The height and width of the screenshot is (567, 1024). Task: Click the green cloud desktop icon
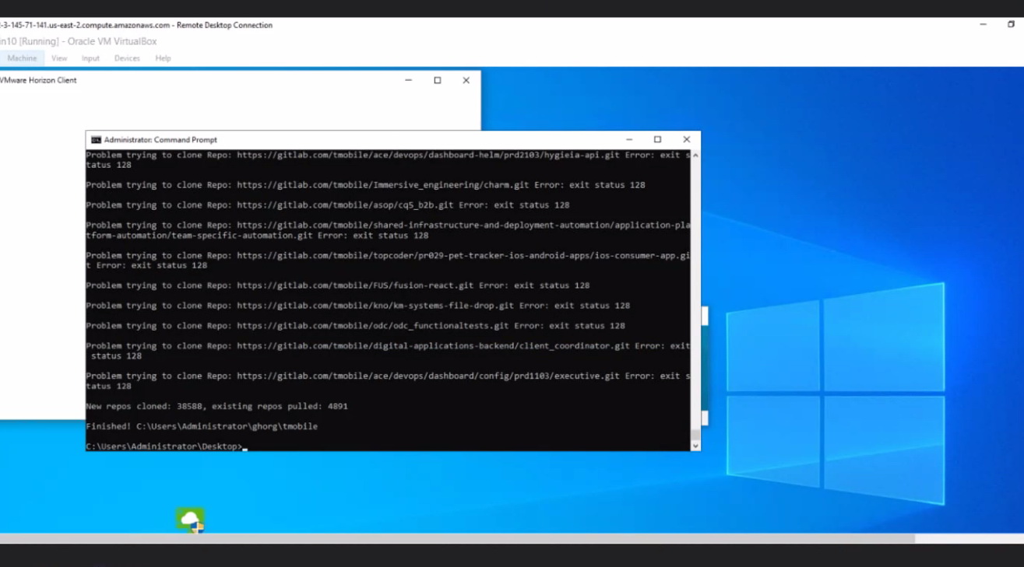coord(190,520)
